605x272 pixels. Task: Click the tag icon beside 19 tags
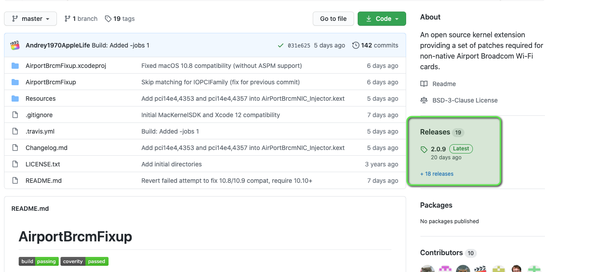[108, 19]
